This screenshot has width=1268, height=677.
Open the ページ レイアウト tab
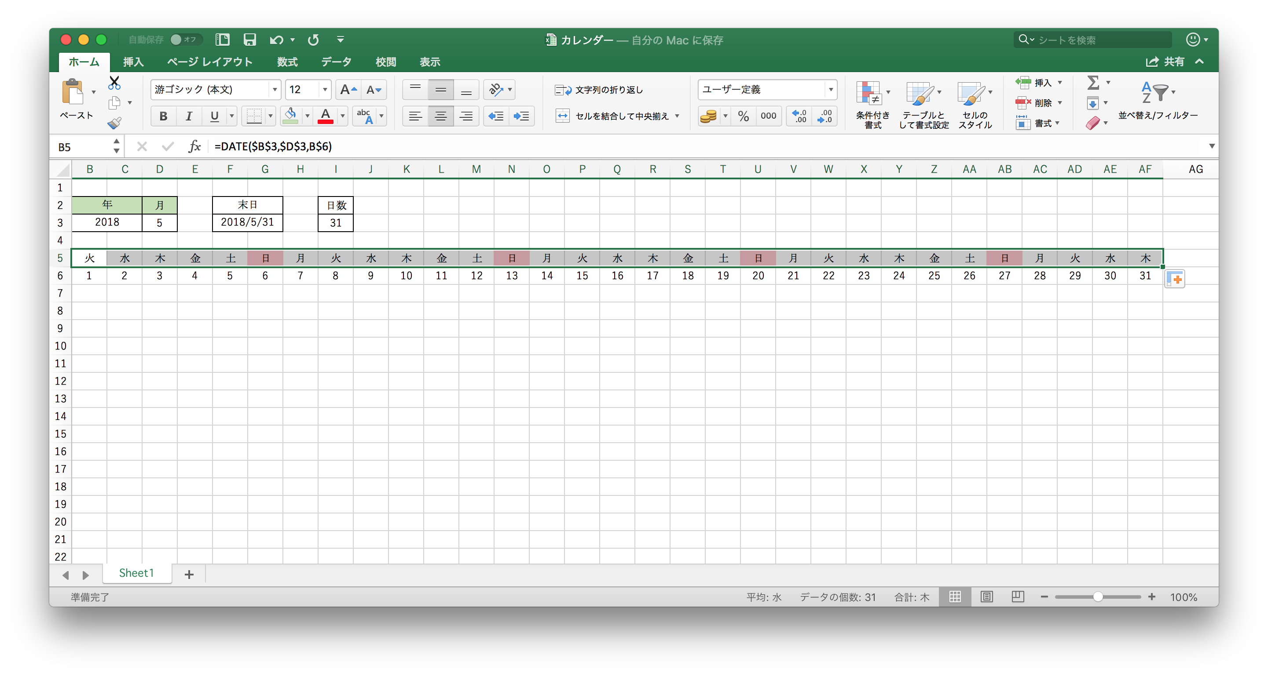[x=210, y=62]
